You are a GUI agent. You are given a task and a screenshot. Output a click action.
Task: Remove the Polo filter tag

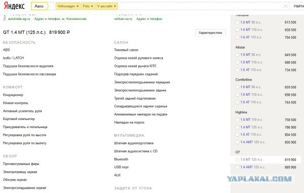[92, 6]
